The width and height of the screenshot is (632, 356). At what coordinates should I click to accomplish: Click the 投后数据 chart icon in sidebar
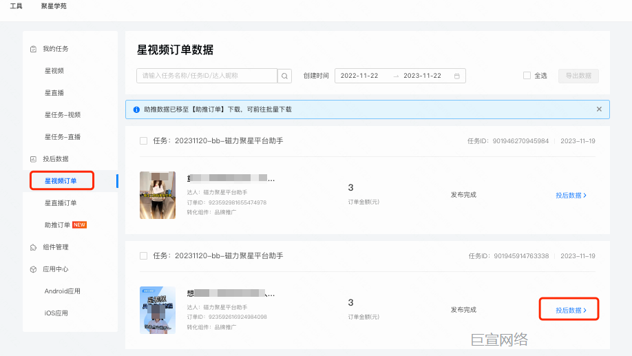pyautogui.click(x=34, y=159)
